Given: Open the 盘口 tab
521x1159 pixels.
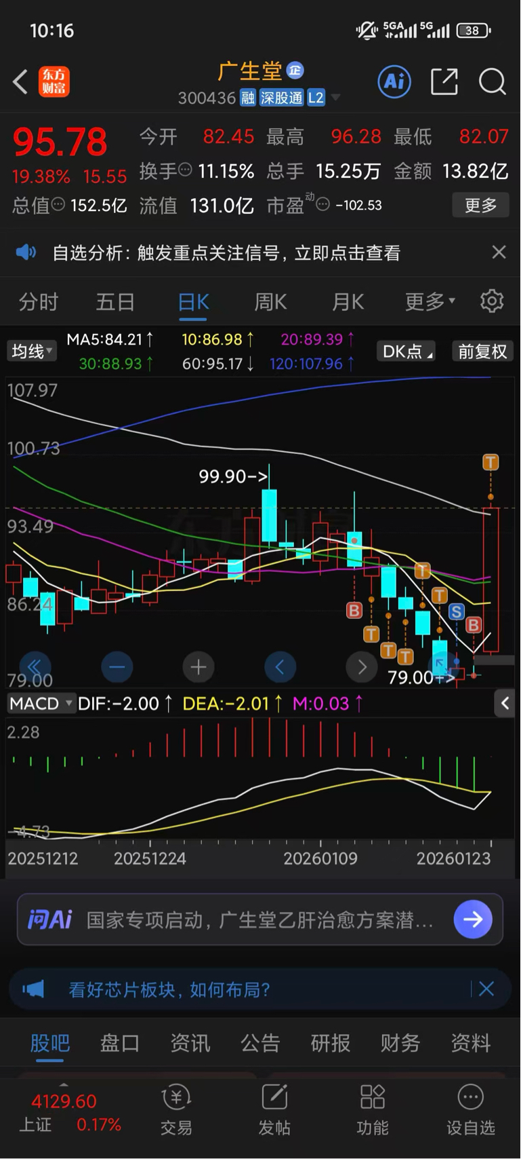Looking at the screenshot, I should click(120, 1043).
